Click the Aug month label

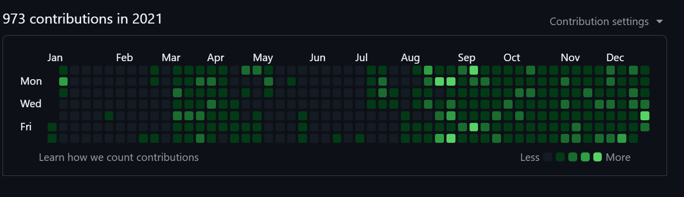(x=410, y=58)
